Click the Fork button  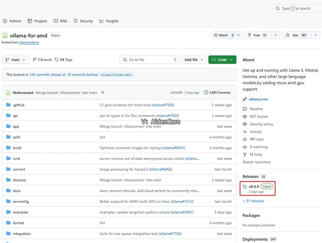click(x=258, y=35)
